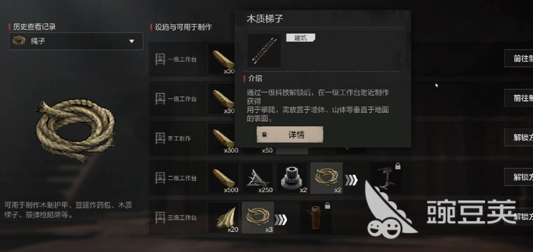Screen dimensions: 533x252
Task: Select the 三级工作台 workbench row label
Action: pyautogui.click(x=176, y=218)
